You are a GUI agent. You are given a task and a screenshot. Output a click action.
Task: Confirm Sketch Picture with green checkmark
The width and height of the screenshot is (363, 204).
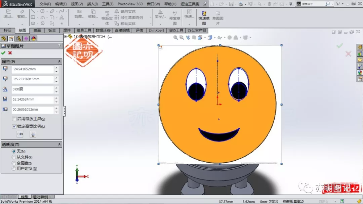click(x=3, y=53)
